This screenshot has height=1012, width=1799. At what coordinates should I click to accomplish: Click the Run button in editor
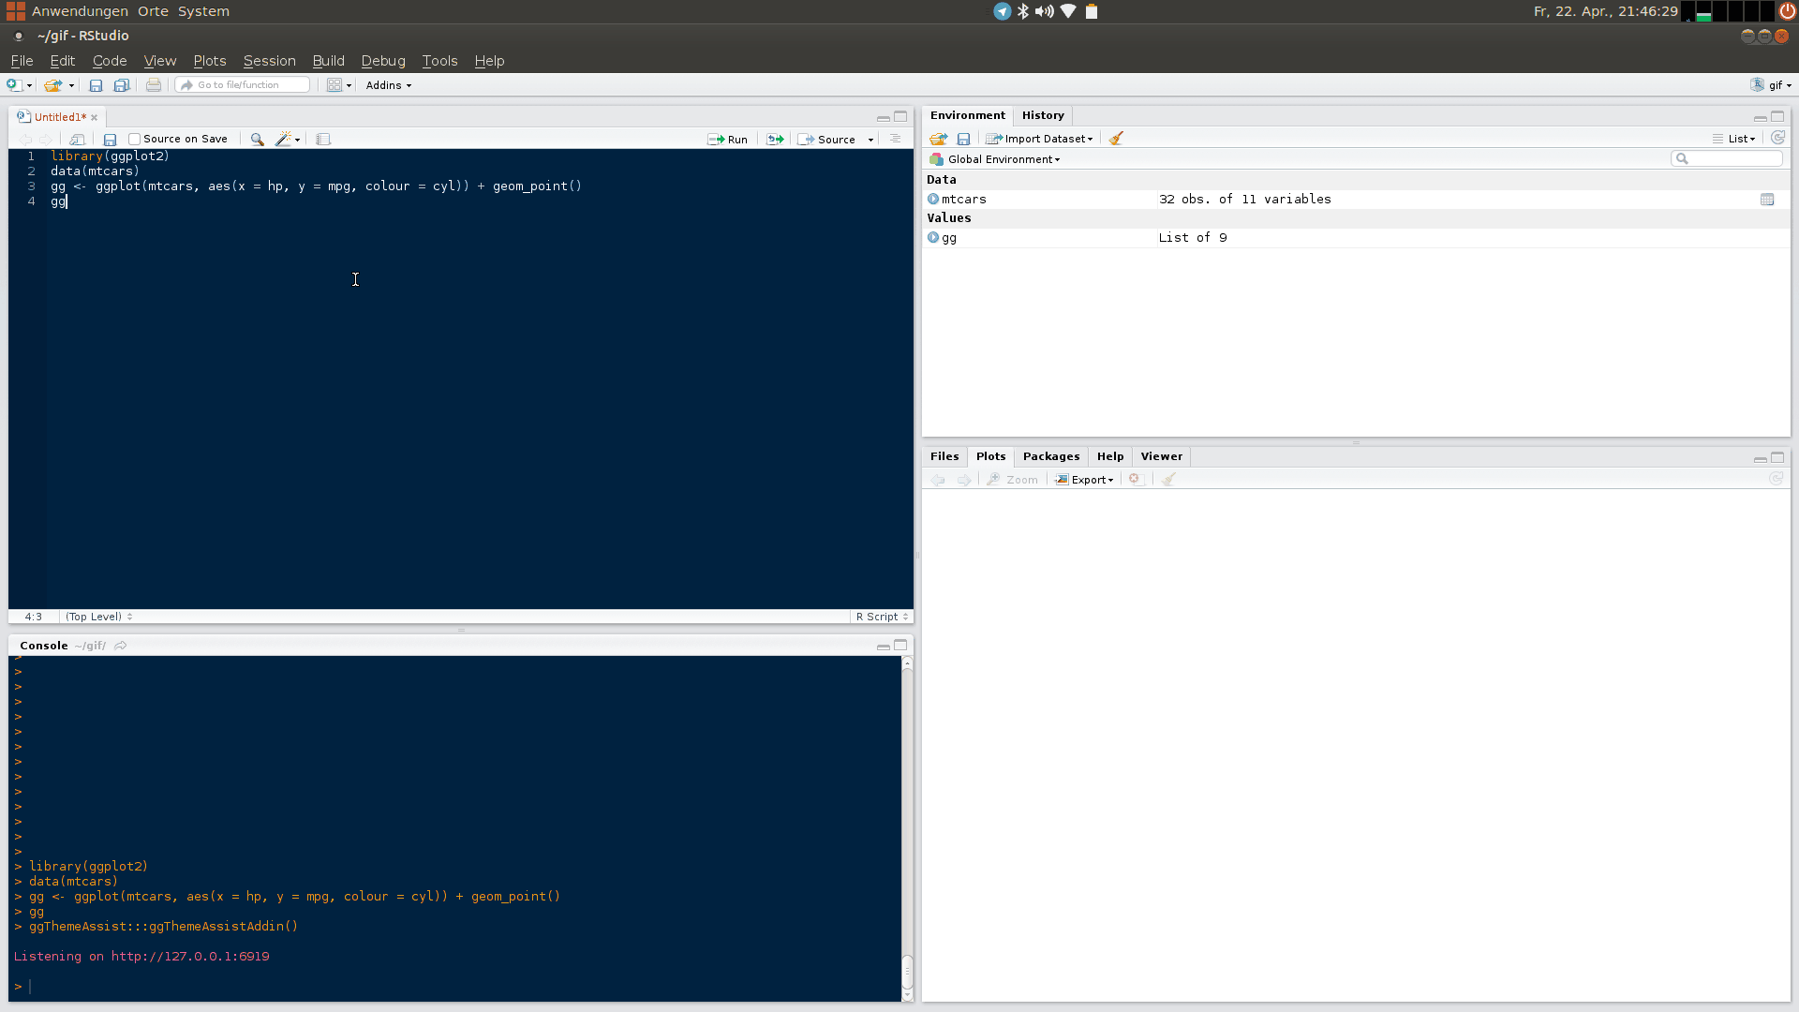click(x=728, y=139)
